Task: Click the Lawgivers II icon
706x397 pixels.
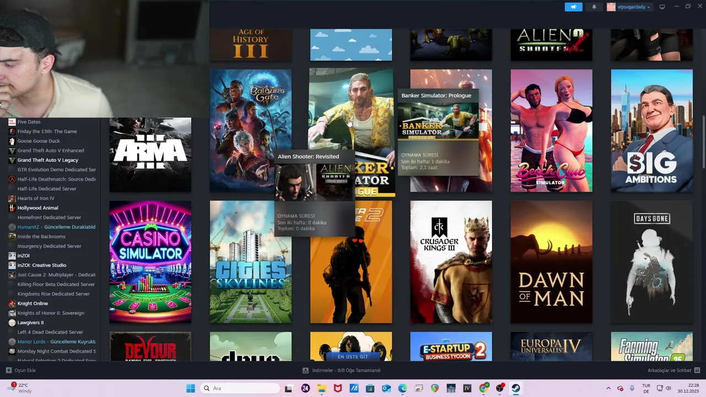Action: click(12, 323)
